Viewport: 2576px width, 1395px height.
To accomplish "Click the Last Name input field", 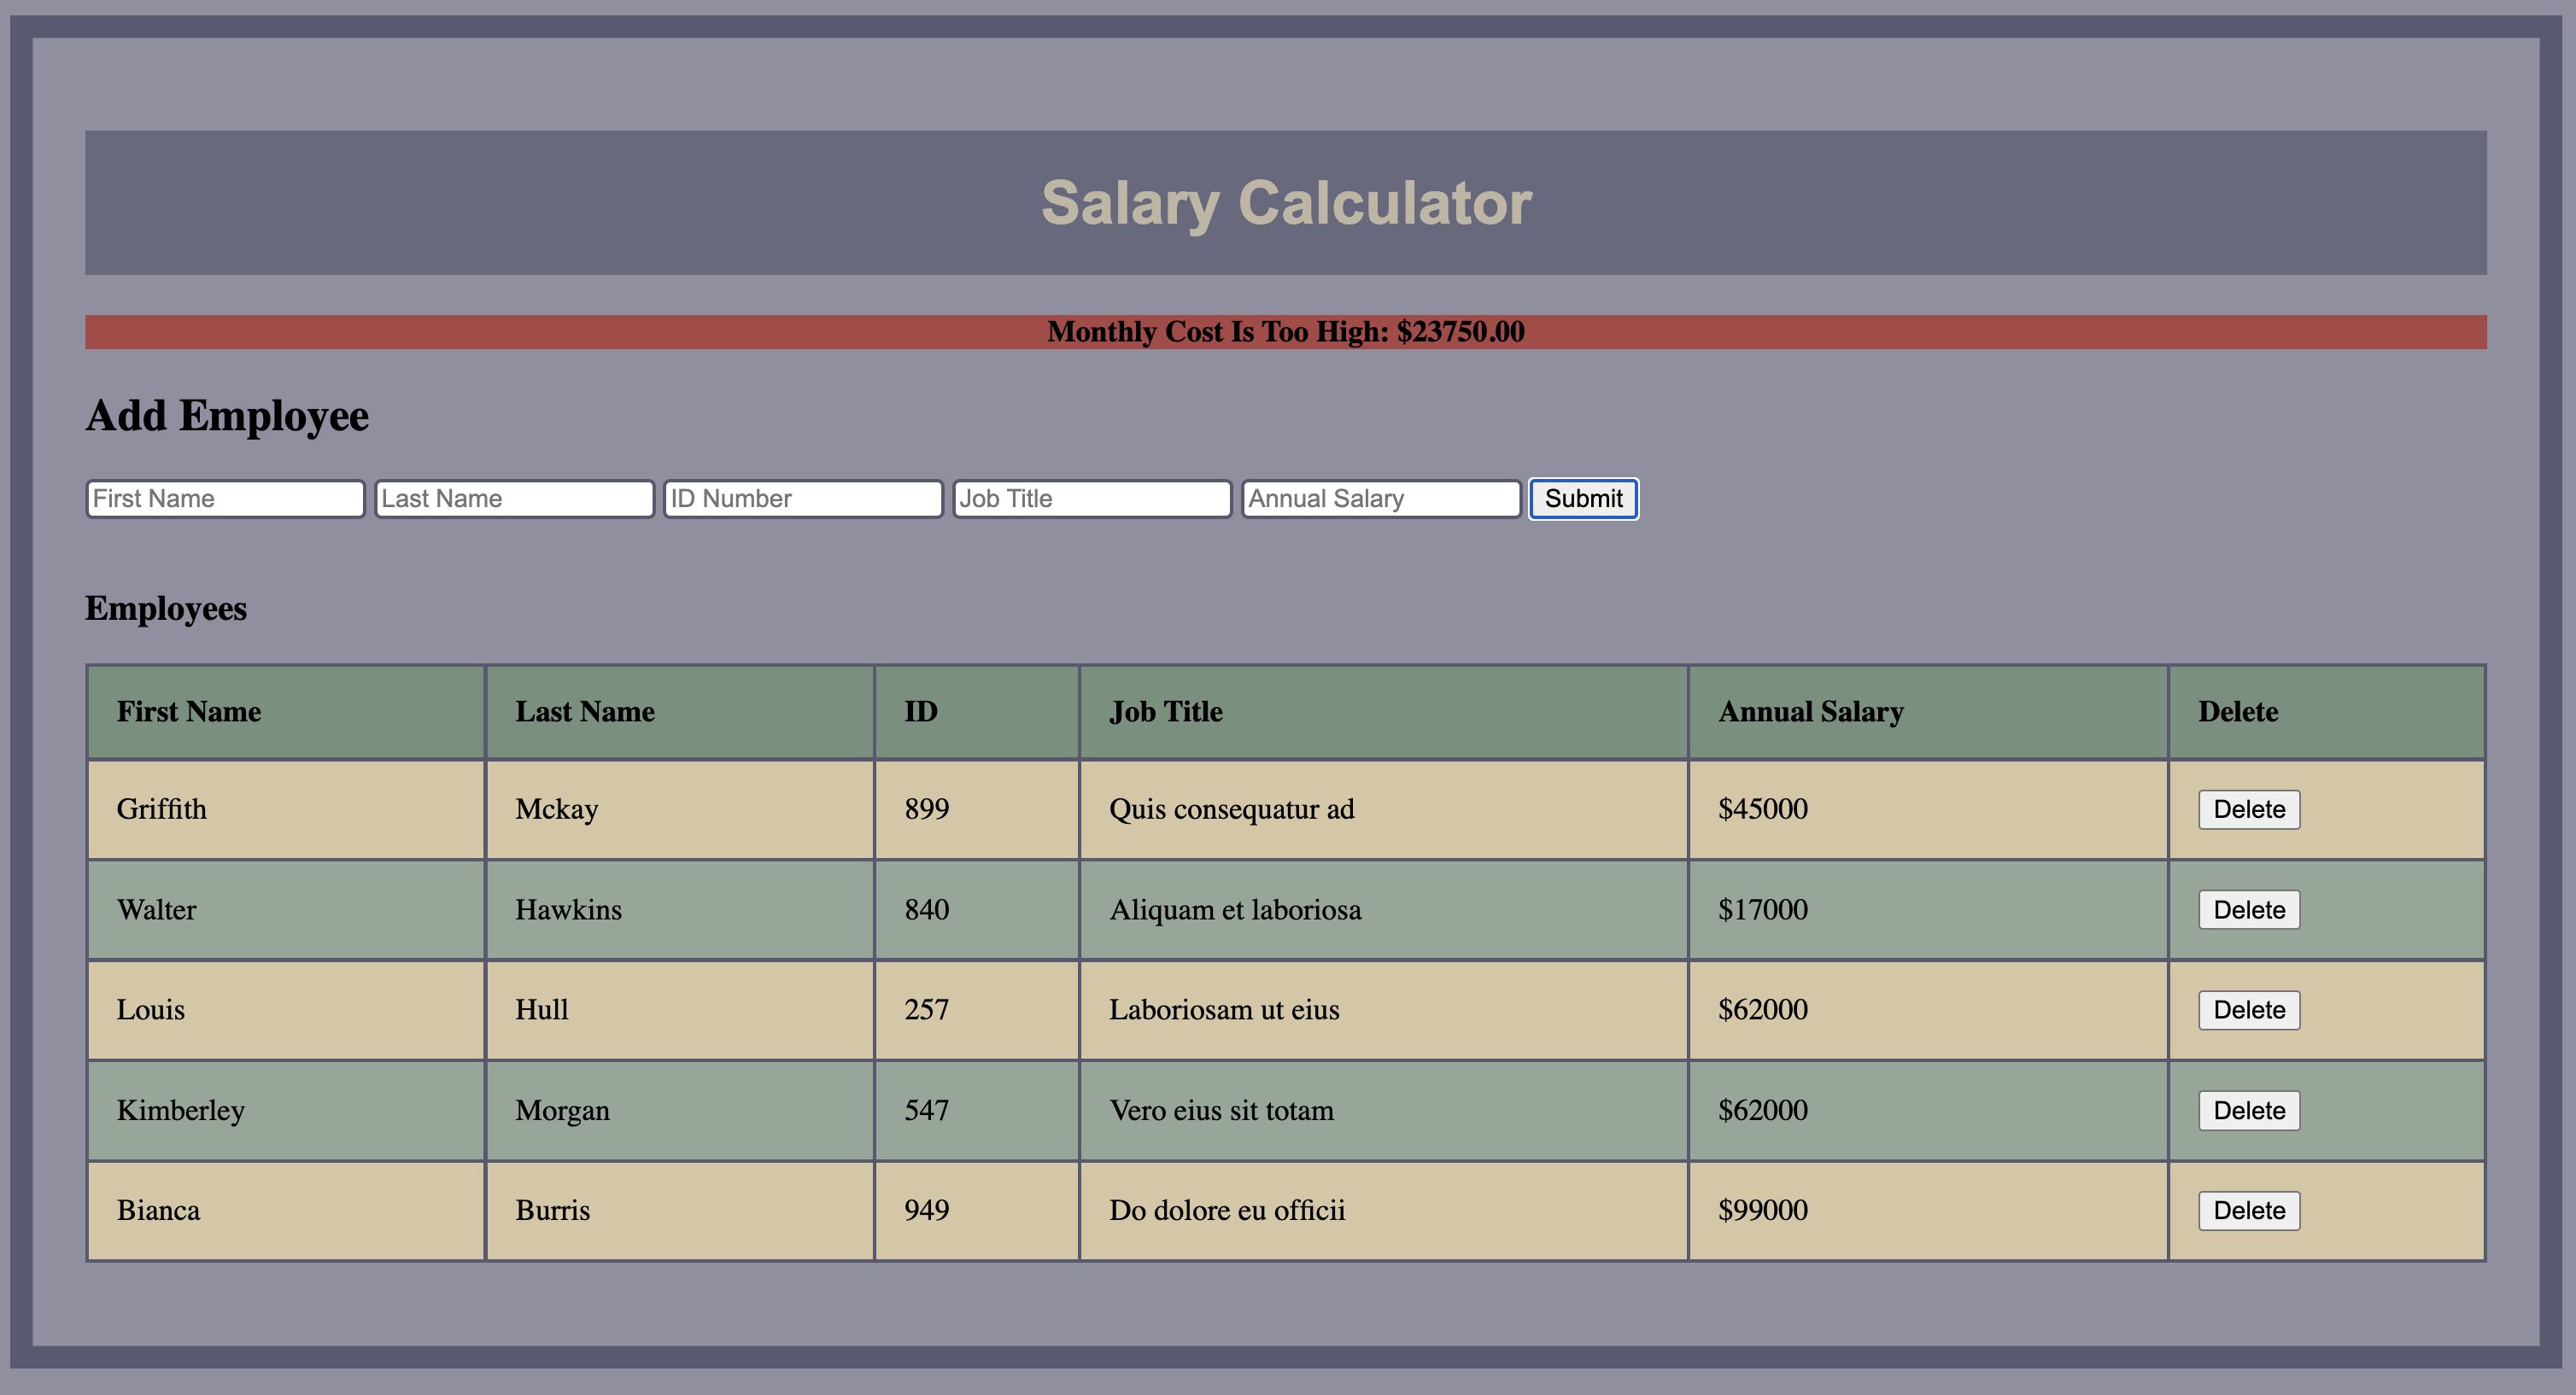I will (513, 498).
